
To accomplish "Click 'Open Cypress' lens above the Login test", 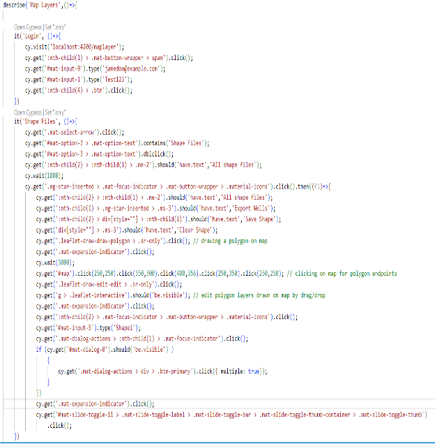I will pos(28,27).
